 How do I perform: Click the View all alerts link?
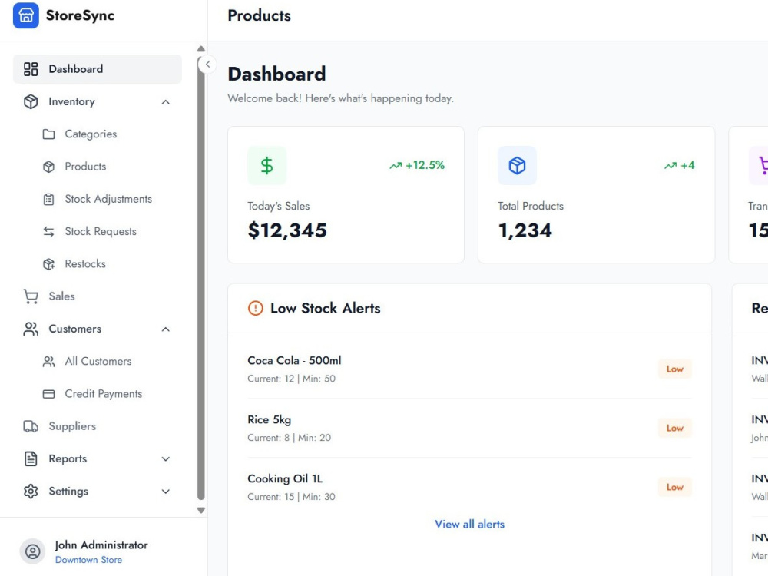[470, 524]
